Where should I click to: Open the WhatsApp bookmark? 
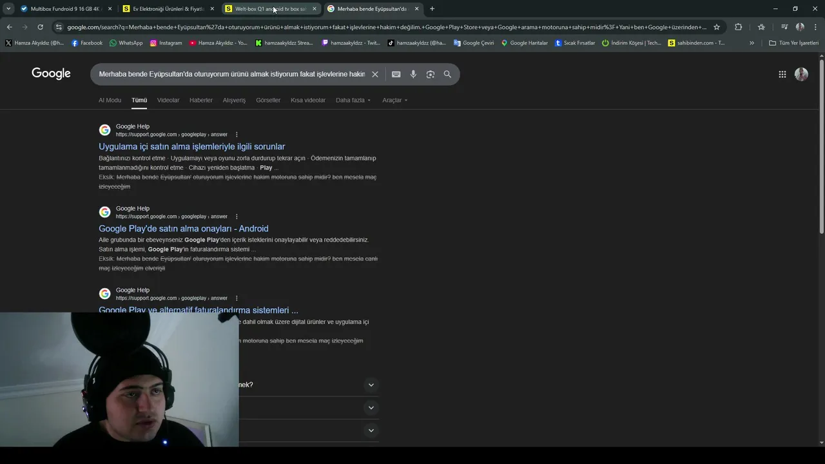click(126, 43)
